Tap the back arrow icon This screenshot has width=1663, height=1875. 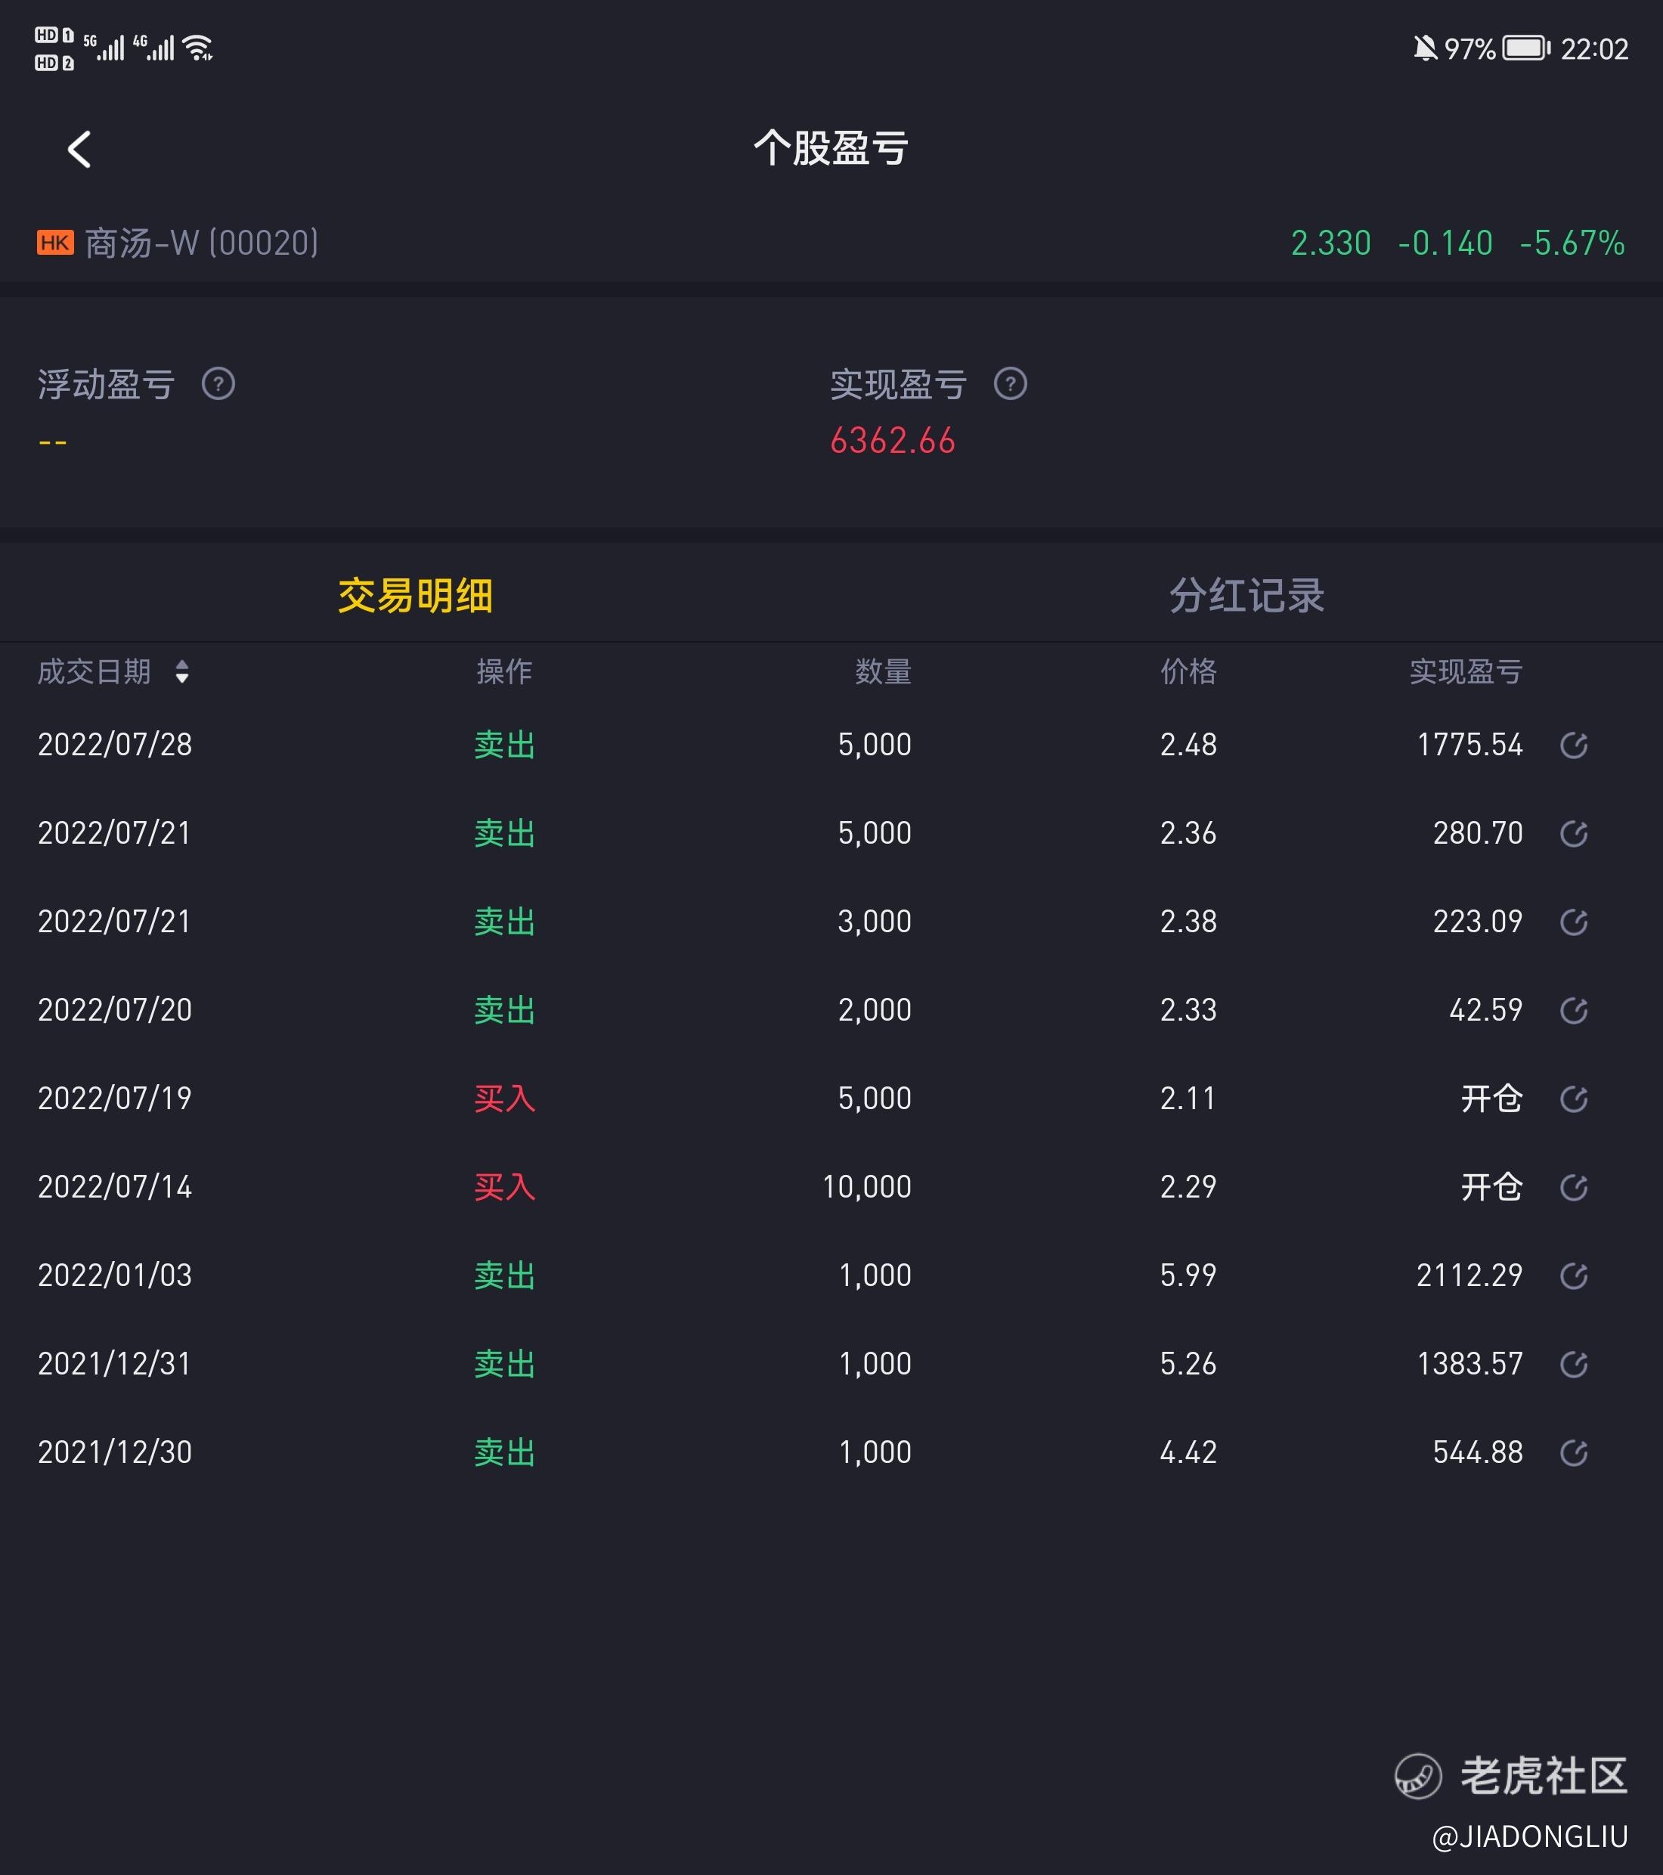(80, 149)
